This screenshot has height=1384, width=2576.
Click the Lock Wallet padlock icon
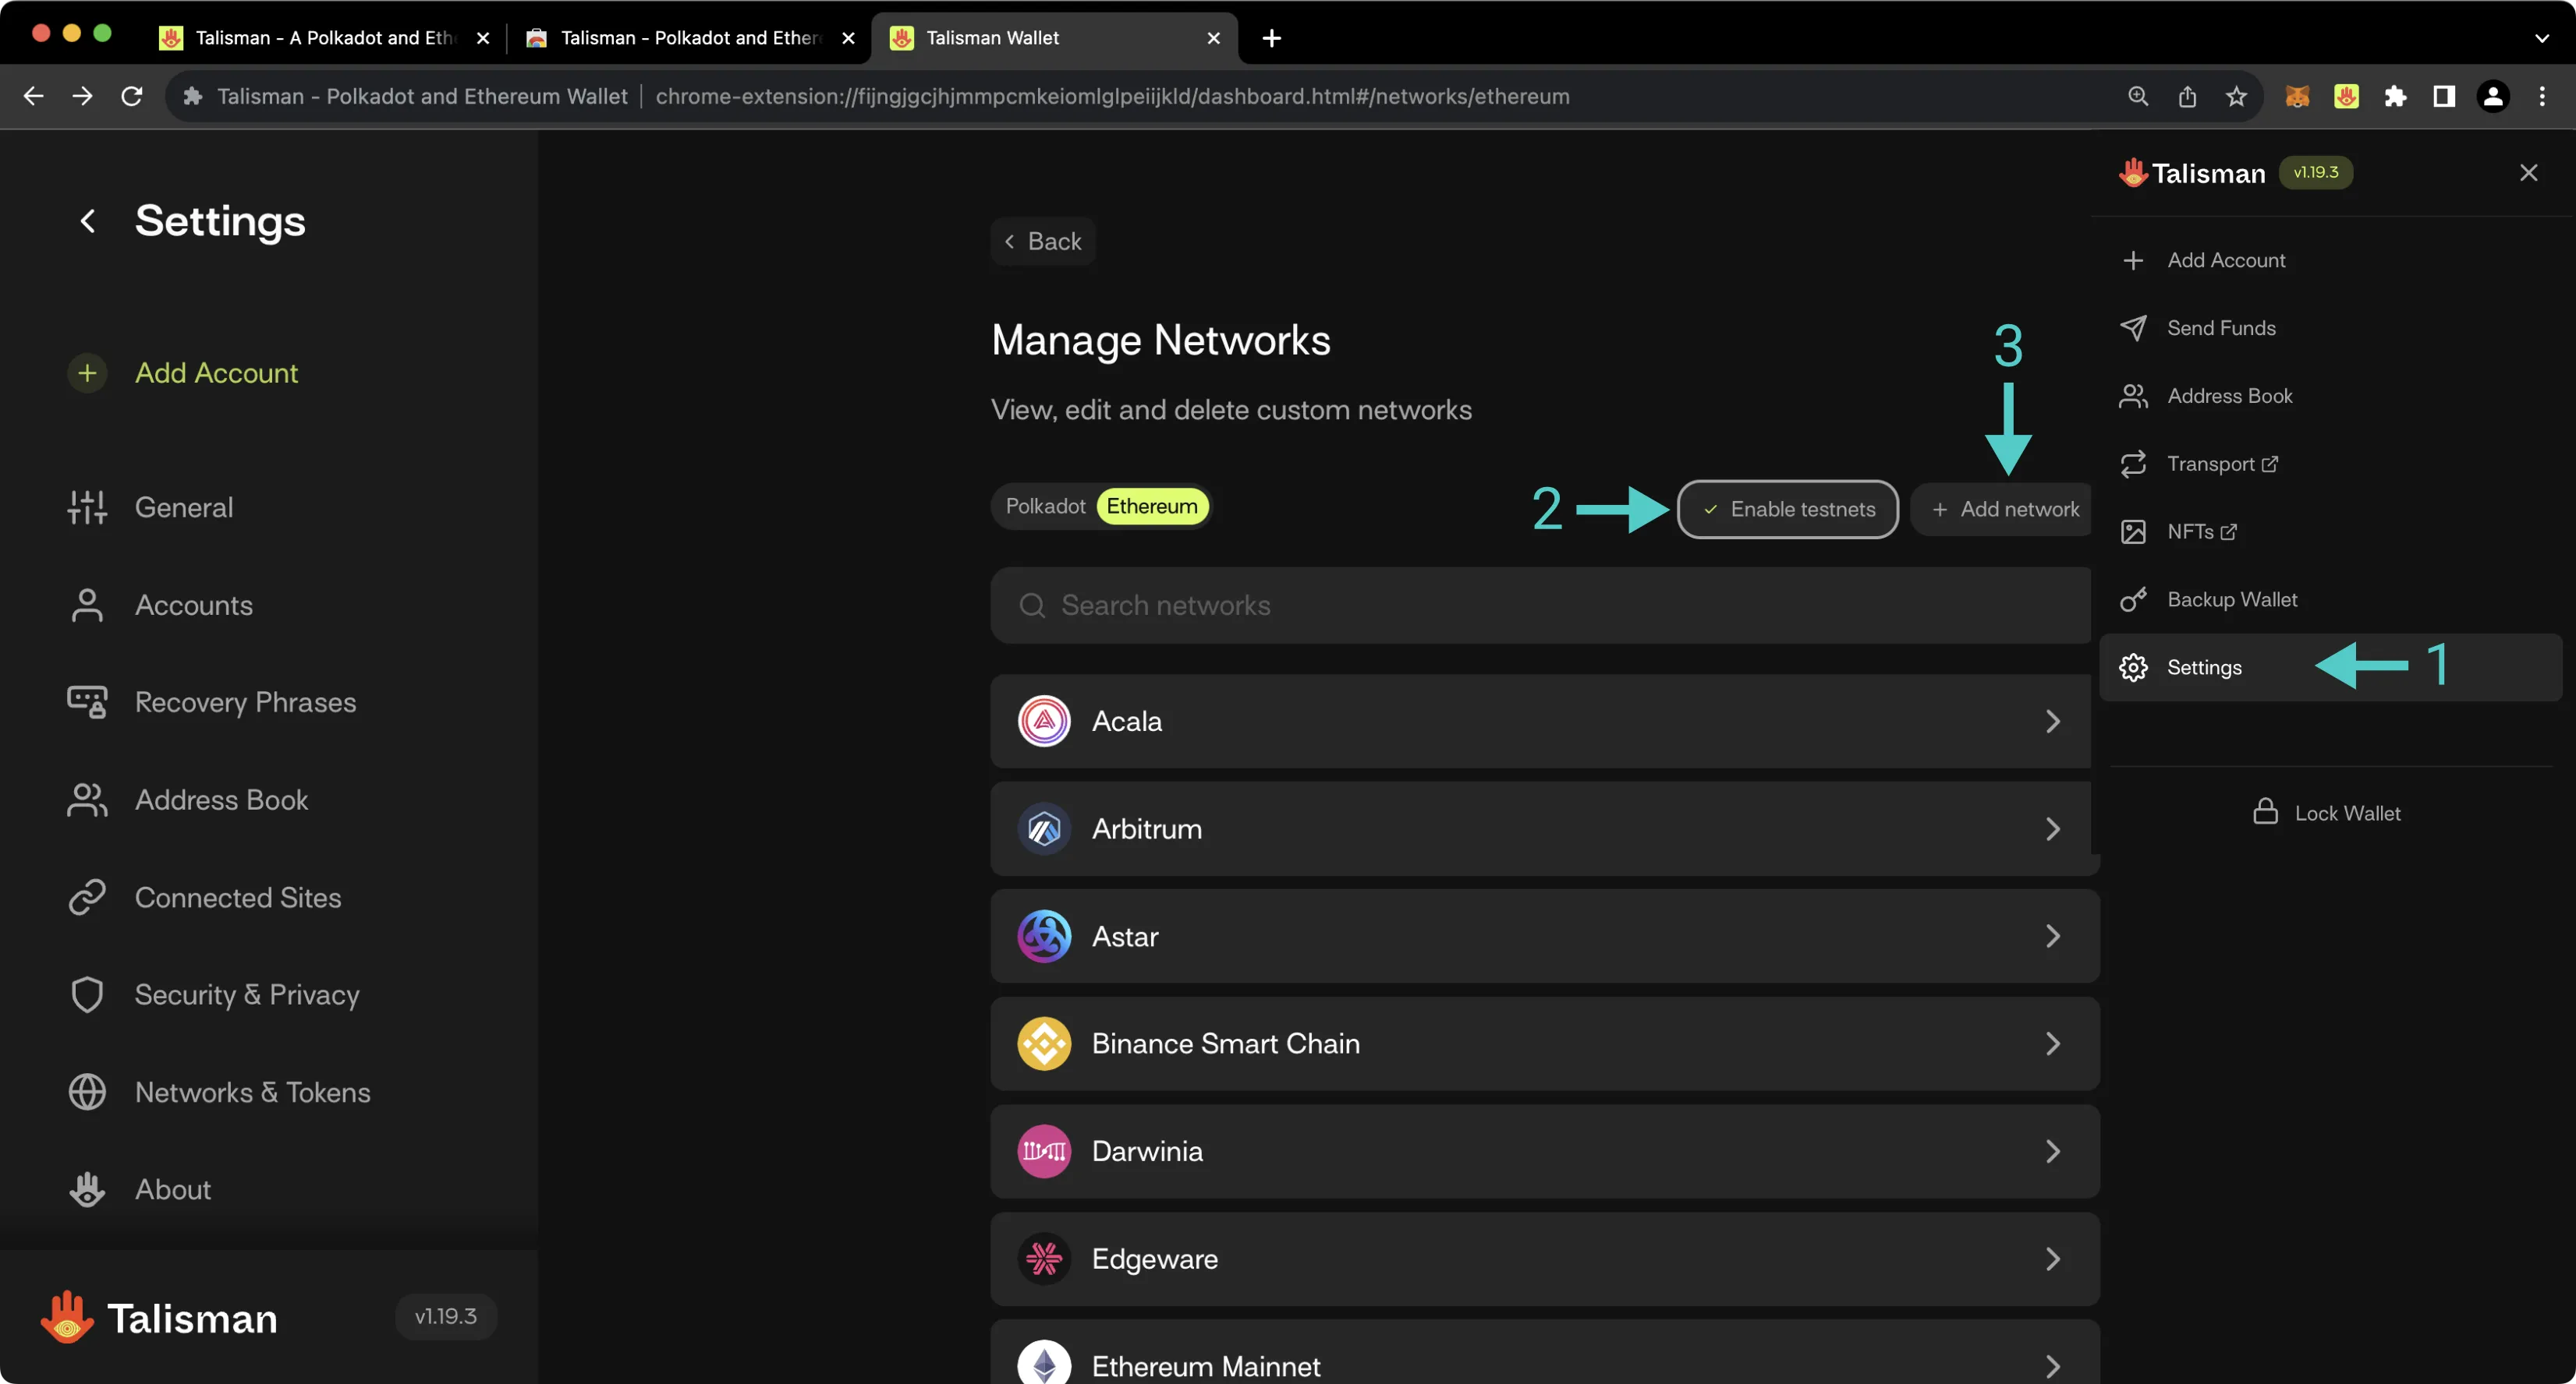(x=2265, y=811)
